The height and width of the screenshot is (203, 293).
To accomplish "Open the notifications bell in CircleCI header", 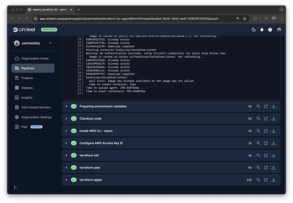I will (x=261, y=30).
